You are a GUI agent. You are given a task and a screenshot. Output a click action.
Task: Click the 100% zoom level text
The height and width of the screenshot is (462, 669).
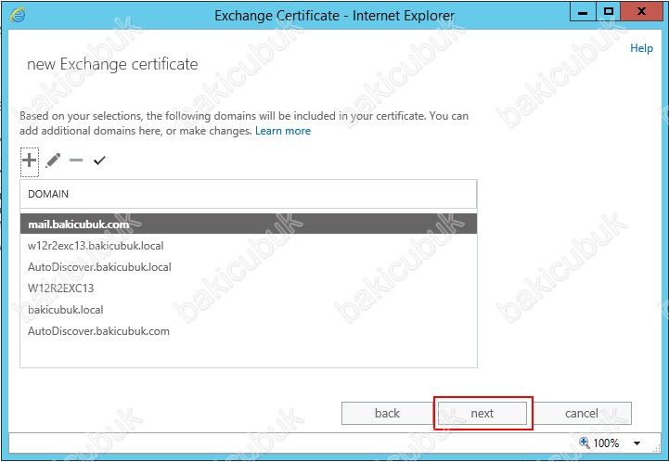point(606,443)
